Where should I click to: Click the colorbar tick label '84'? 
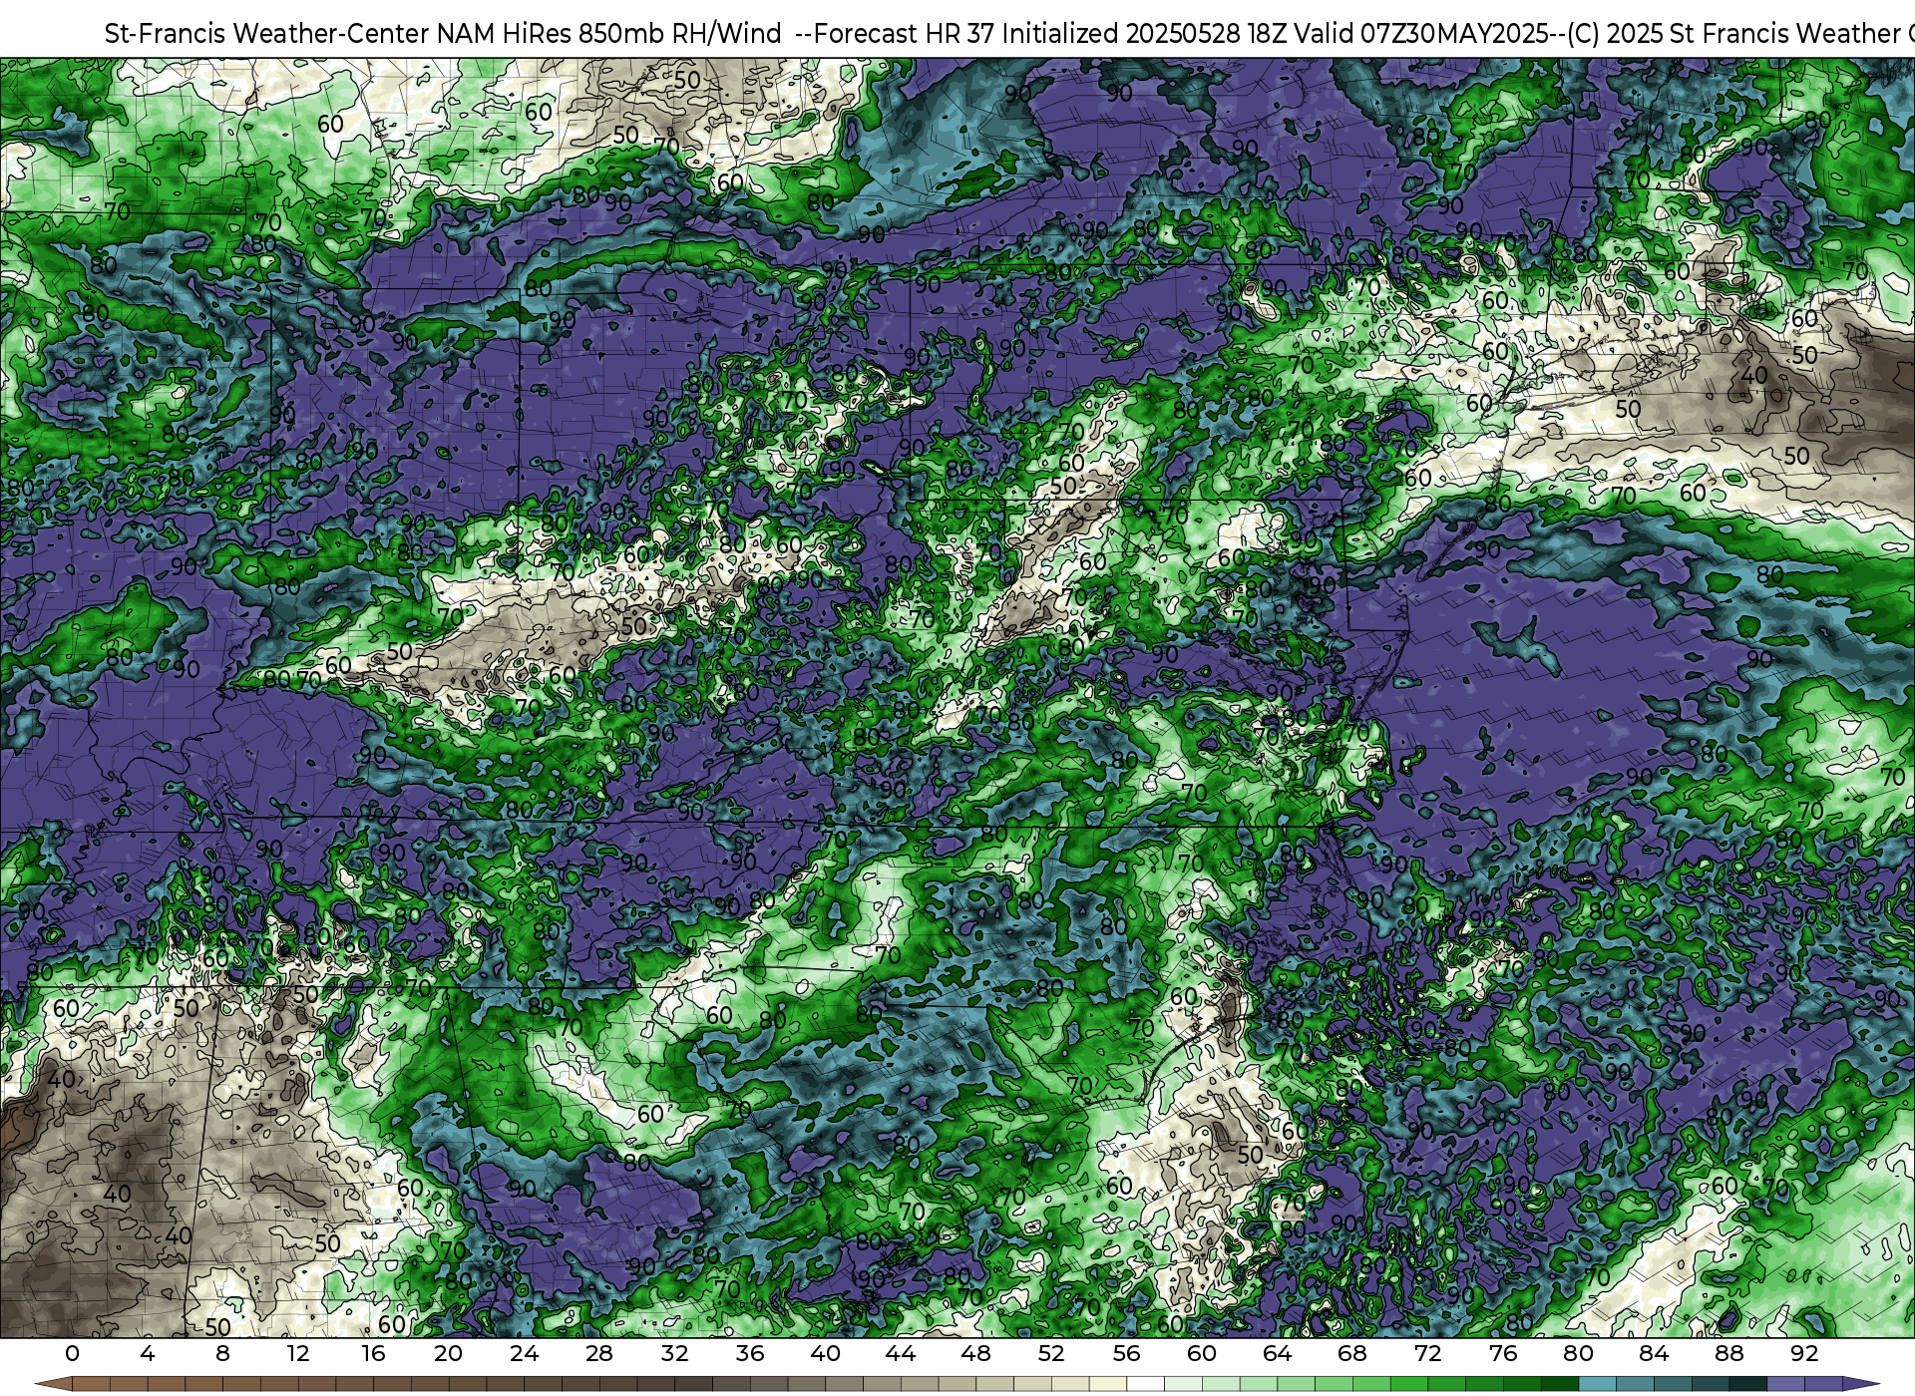[1654, 1354]
